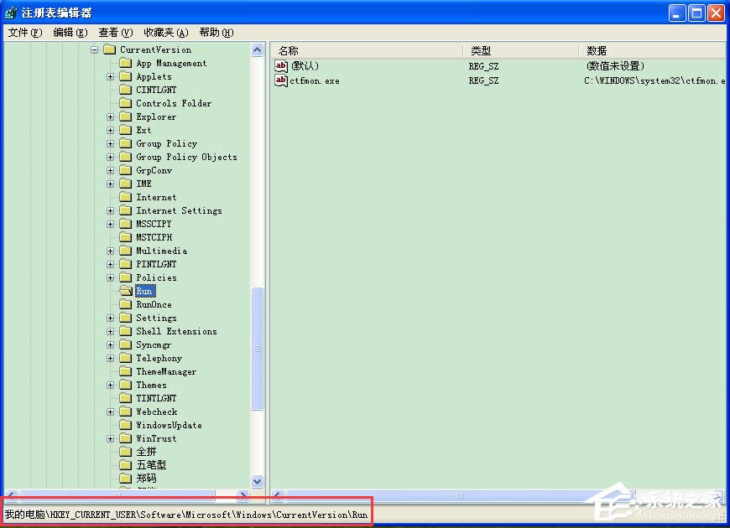Click the registry editor title bar icon
This screenshot has height=528, width=730.
coord(8,12)
